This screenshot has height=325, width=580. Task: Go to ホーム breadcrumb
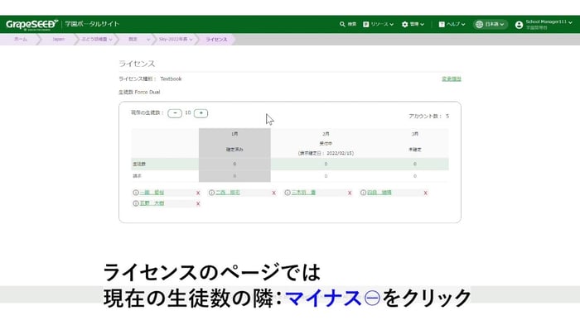coord(21,39)
